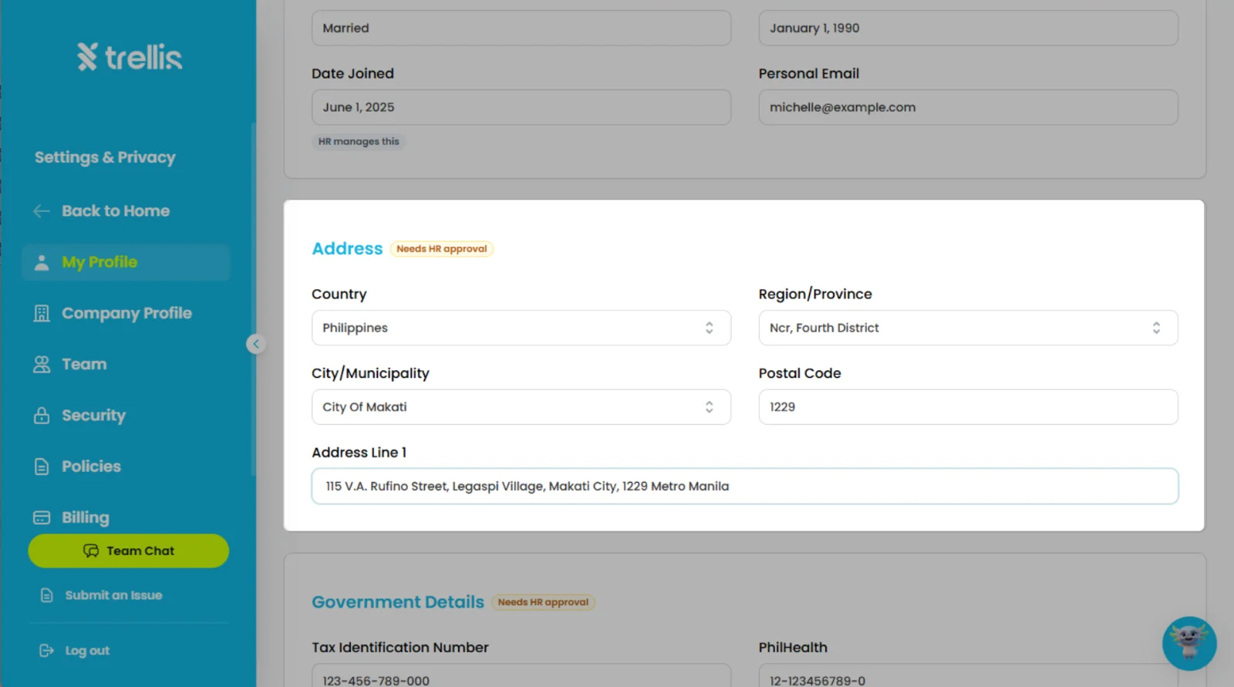The height and width of the screenshot is (687, 1234).
Task: Click the Postal Code field showing 1229
Action: (968, 407)
